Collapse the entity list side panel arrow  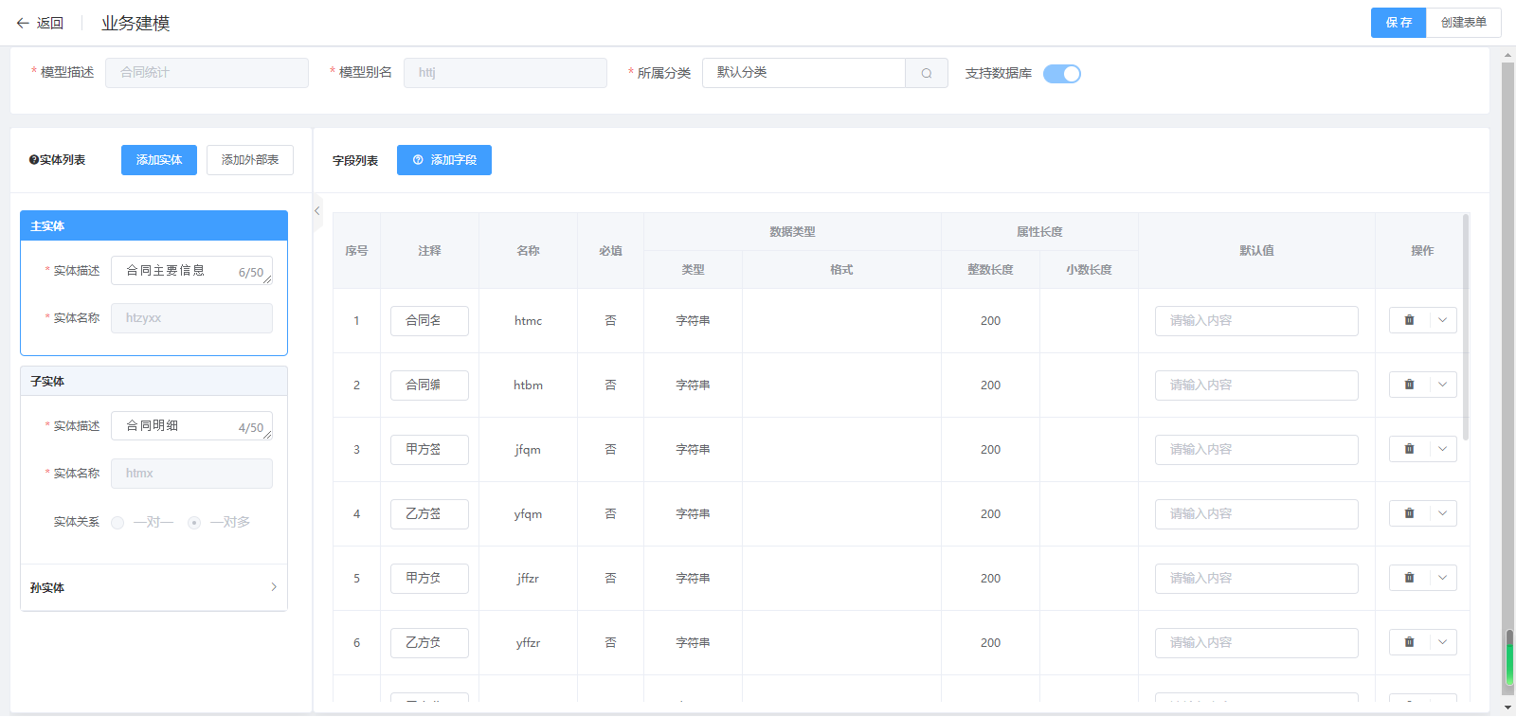tap(317, 211)
